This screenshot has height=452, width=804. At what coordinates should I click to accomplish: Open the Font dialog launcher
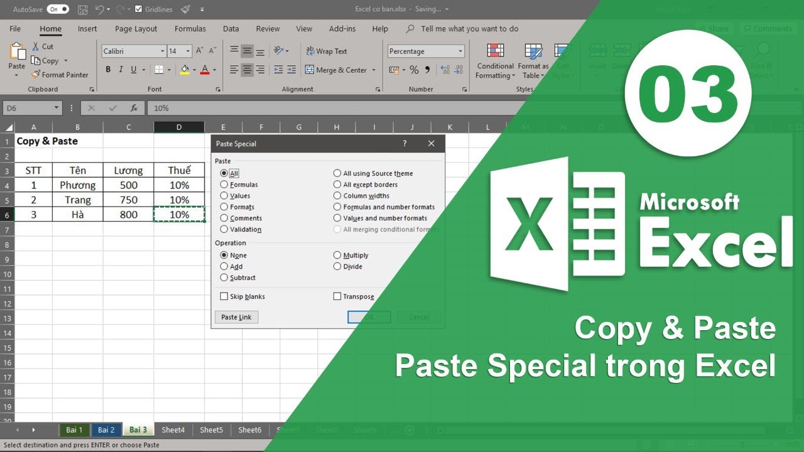point(218,90)
